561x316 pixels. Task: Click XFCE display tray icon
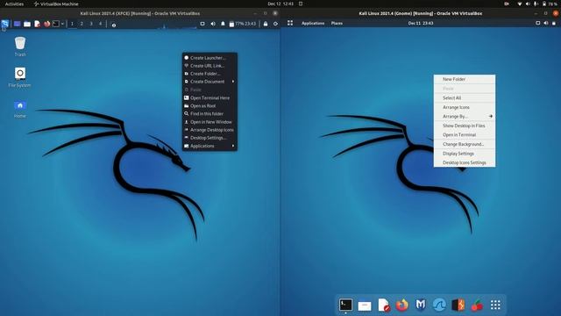202,24
